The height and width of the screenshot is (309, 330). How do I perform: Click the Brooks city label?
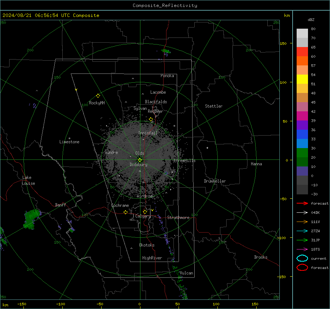pos(261,257)
